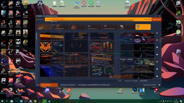Open Steam from the taskbar
The image size is (184, 103).
pos(49,101)
